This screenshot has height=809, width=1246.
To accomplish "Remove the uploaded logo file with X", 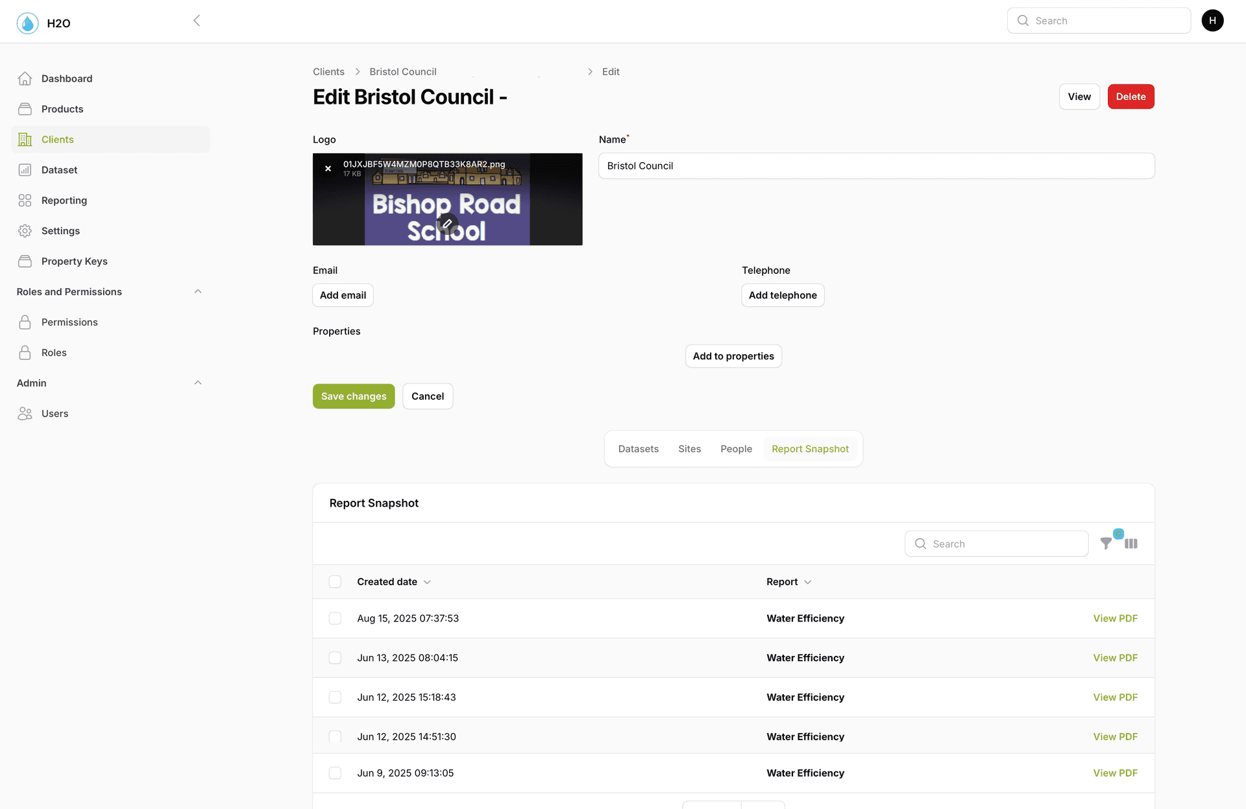I will click(328, 169).
